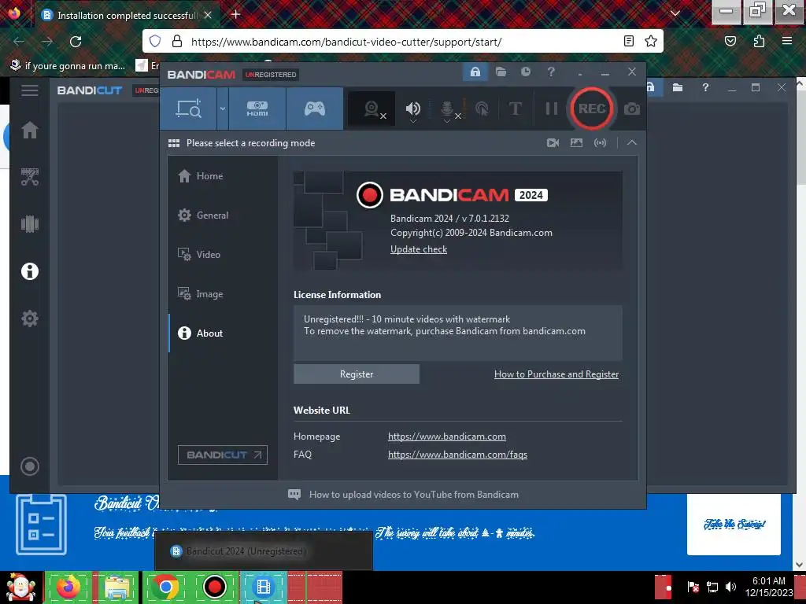Viewport: 806px width, 604px height.
Task: Open the bandicam.com/faqs link
Action: click(x=457, y=455)
